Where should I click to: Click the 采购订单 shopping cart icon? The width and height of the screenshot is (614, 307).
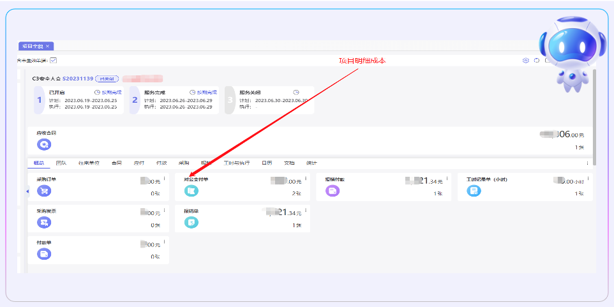(x=44, y=191)
